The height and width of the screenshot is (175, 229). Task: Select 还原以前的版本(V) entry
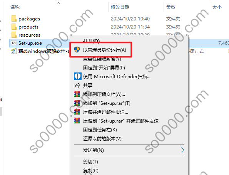[x=102, y=138]
